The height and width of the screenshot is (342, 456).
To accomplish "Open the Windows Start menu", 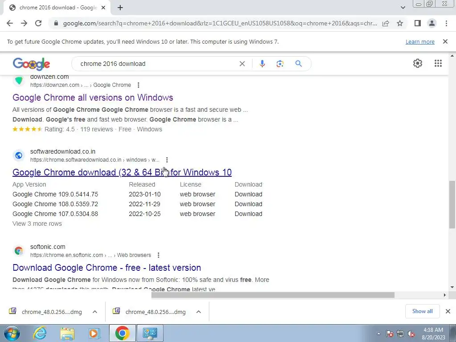I will [x=12, y=333].
